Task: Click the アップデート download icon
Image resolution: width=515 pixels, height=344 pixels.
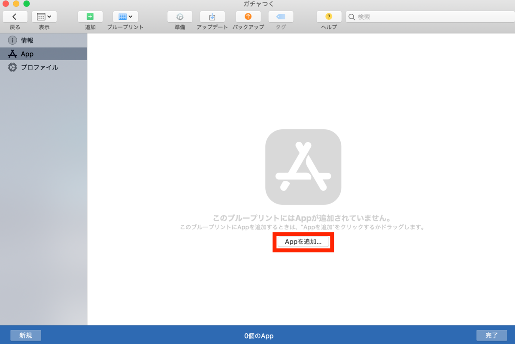Action: (x=212, y=17)
